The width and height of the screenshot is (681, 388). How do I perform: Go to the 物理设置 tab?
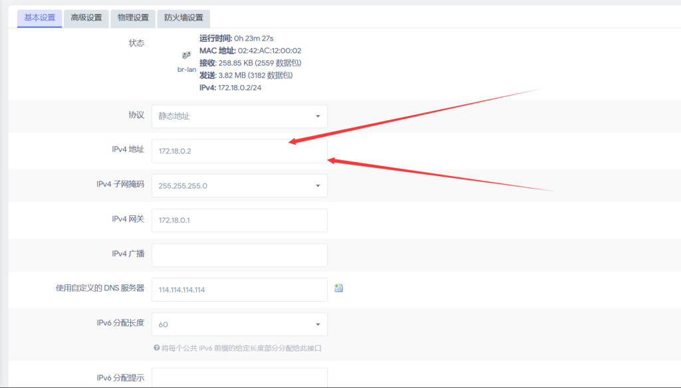[x=133, y=18]
